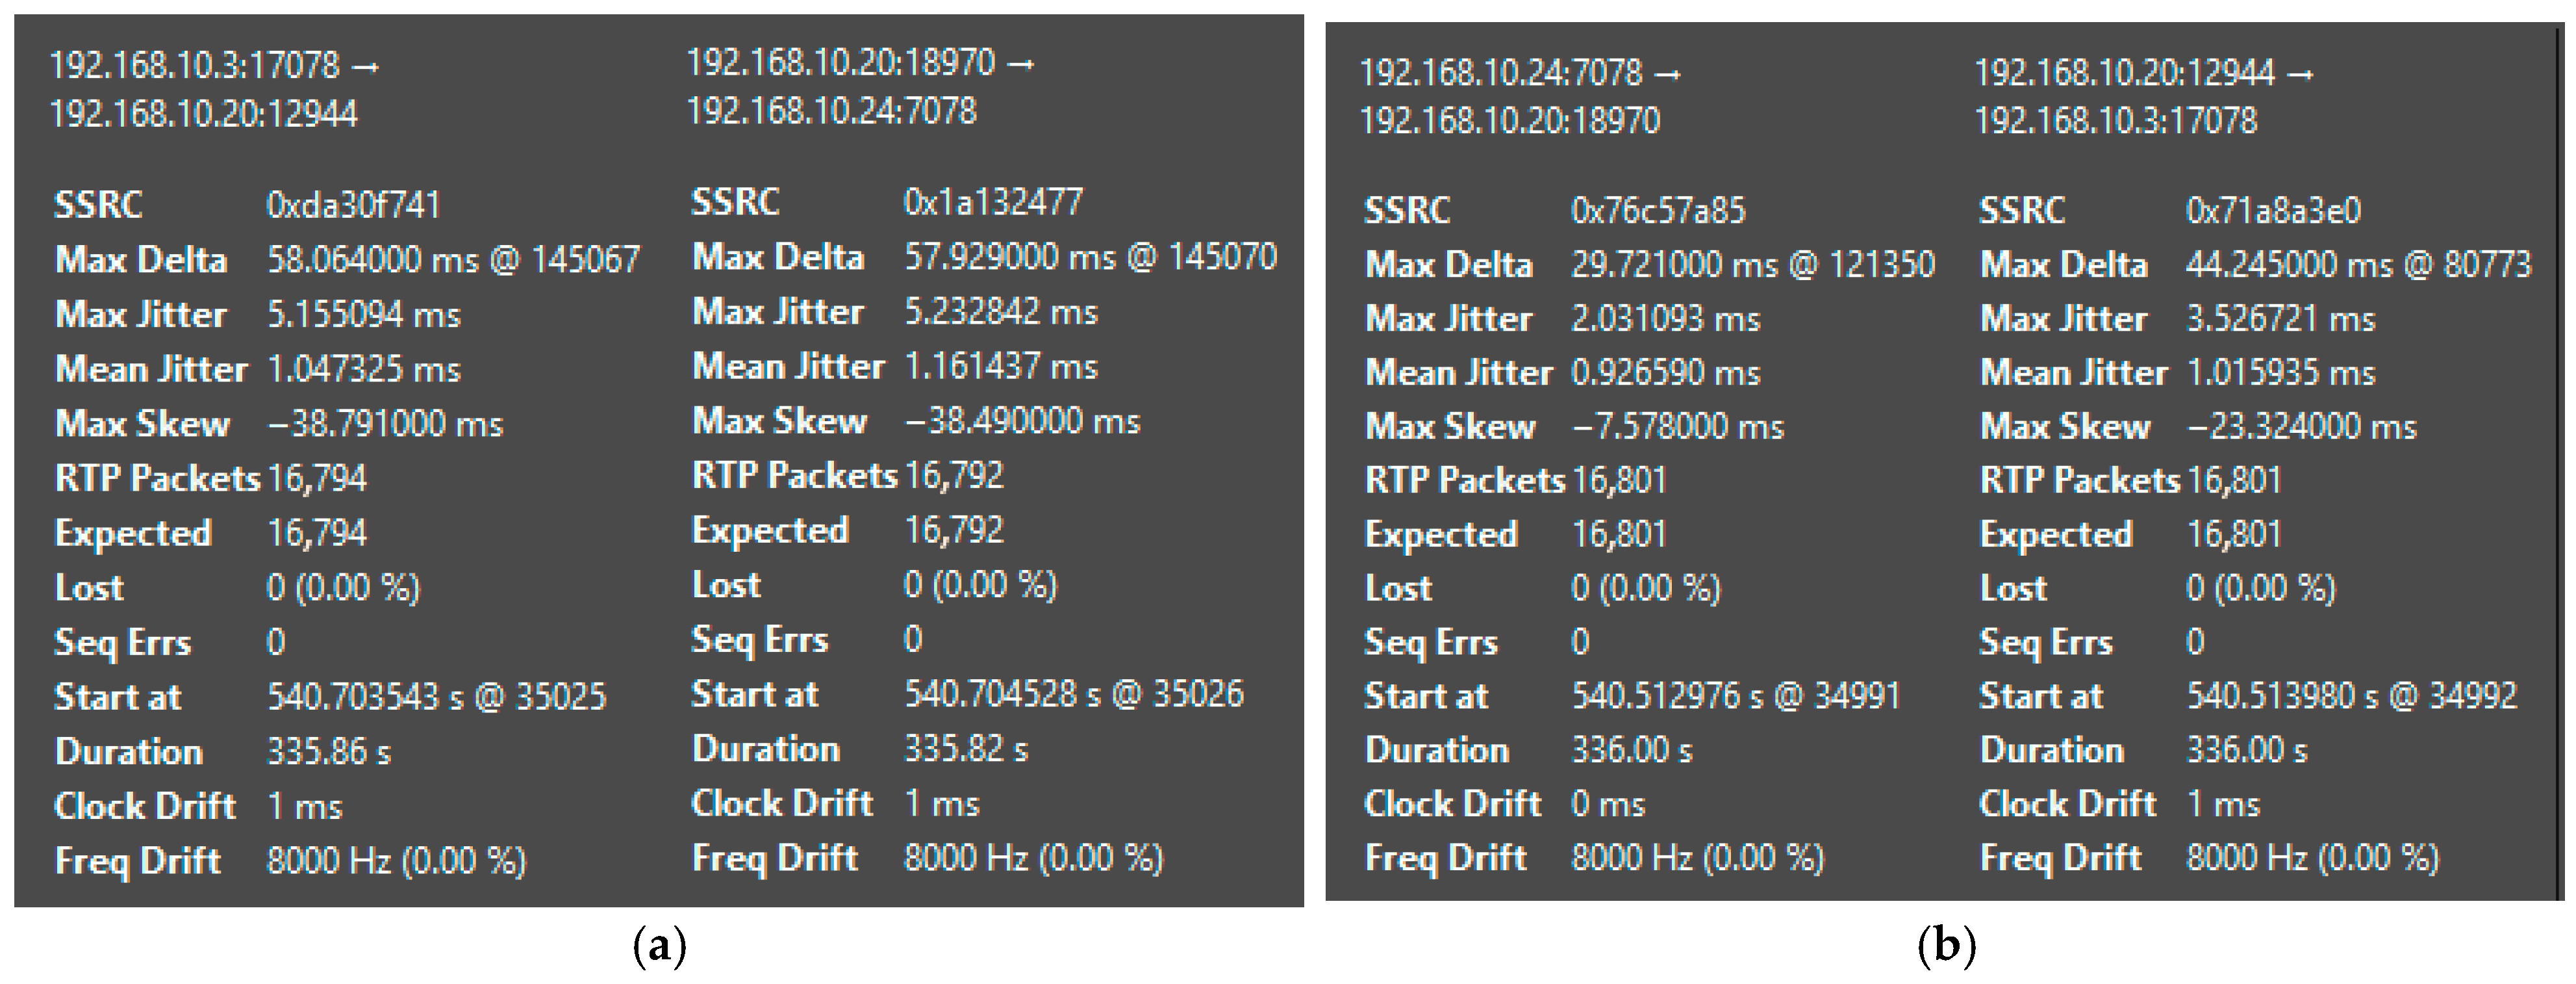
Task: Click the Clock Drift value 0 ms
Action: pyautogui.click(x=1607, y=804)
